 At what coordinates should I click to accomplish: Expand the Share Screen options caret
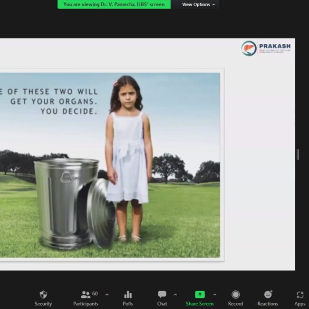pyautogui.click(x=214, y=294)
